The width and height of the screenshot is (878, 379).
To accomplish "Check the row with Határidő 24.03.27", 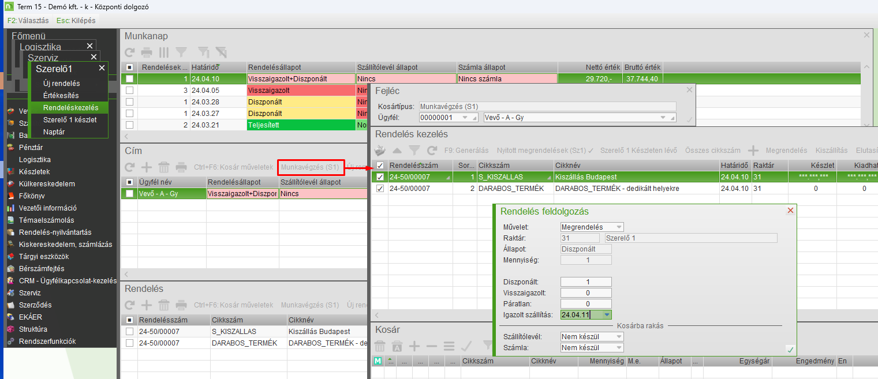I will click(x=129, y=114).
